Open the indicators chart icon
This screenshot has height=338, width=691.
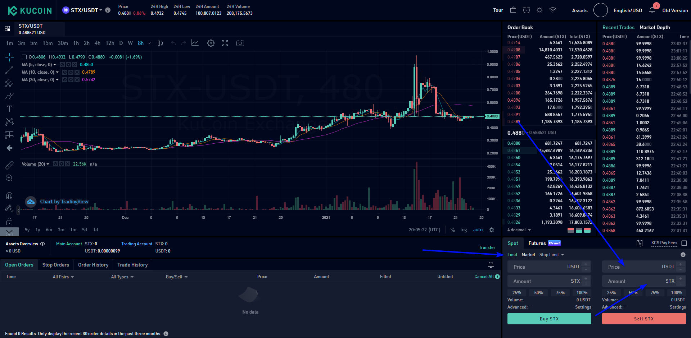(x=195, y=43)
